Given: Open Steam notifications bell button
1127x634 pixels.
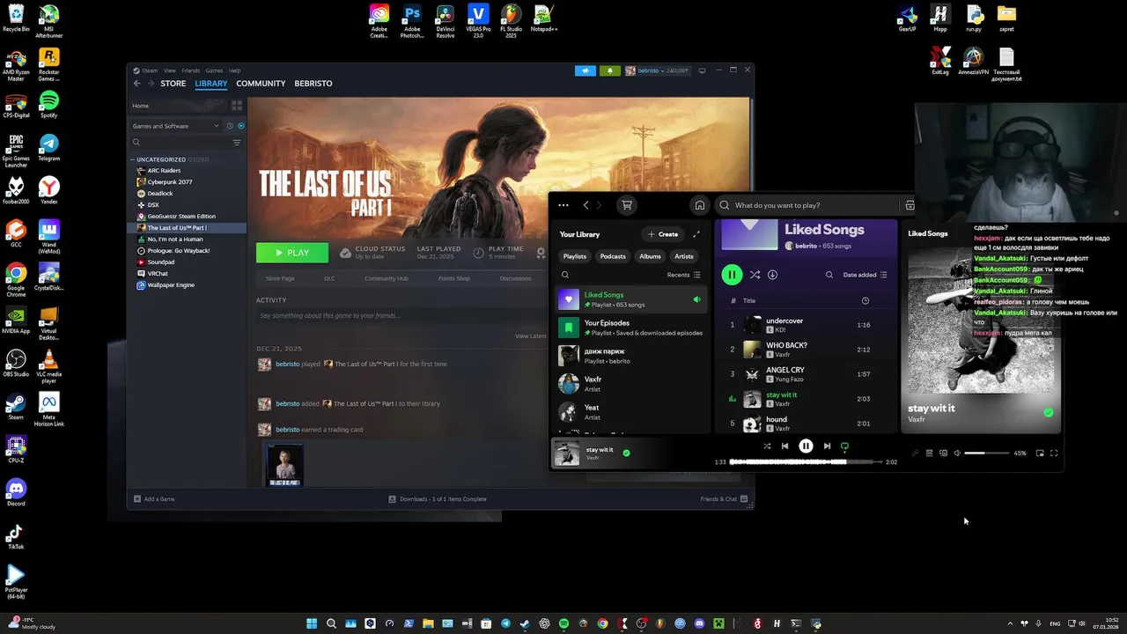Looking at the screenshot, I should (x=609, y=70).
